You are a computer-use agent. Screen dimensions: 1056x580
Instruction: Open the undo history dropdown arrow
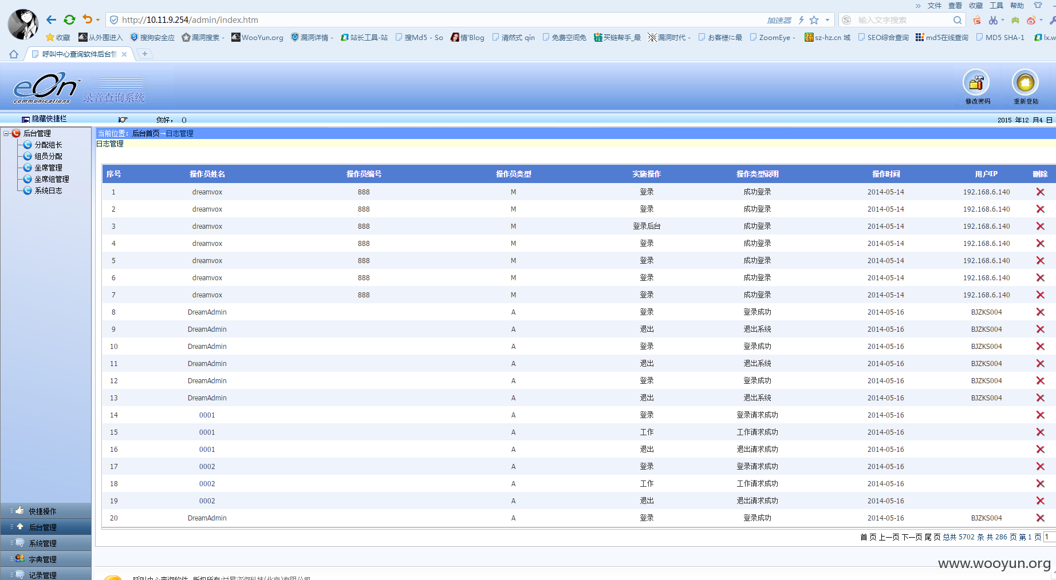click(98, 20)
